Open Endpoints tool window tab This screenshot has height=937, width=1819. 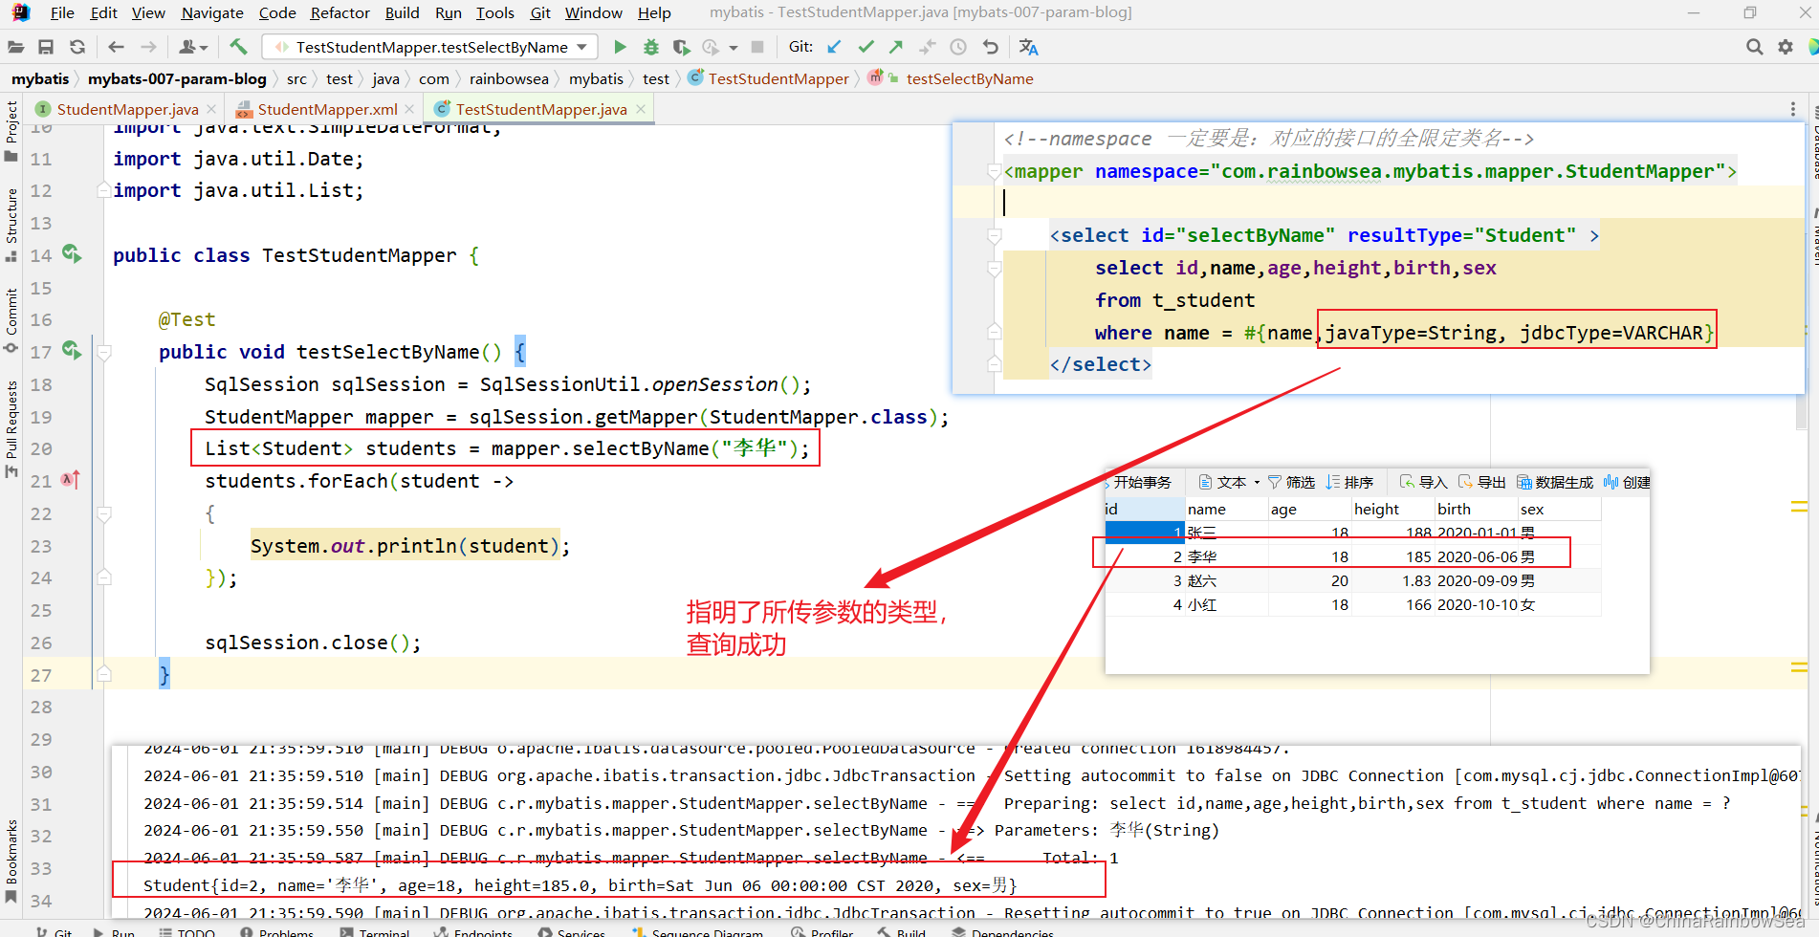pyautogui.click(x=473, y=931)
